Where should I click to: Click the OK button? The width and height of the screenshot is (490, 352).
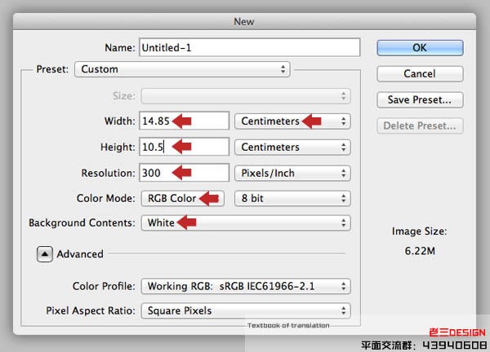tap(420, 48)
